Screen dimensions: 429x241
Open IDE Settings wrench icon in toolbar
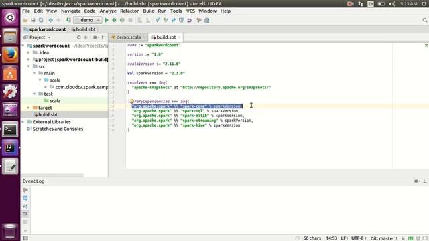[199, 20]
